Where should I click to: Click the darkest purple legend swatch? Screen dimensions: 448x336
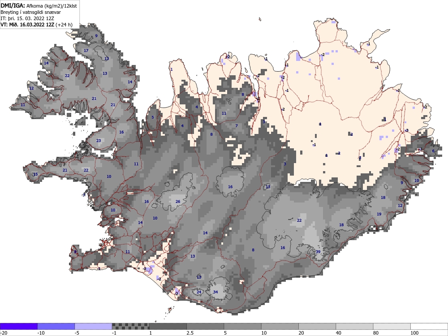coord(18,326)
